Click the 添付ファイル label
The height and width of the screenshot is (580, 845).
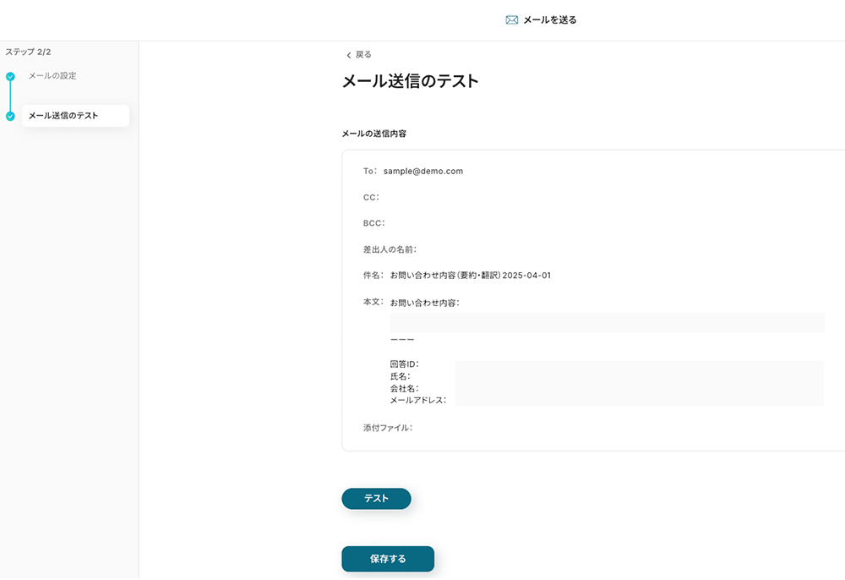pyautogui.click(x=388, y=428)
